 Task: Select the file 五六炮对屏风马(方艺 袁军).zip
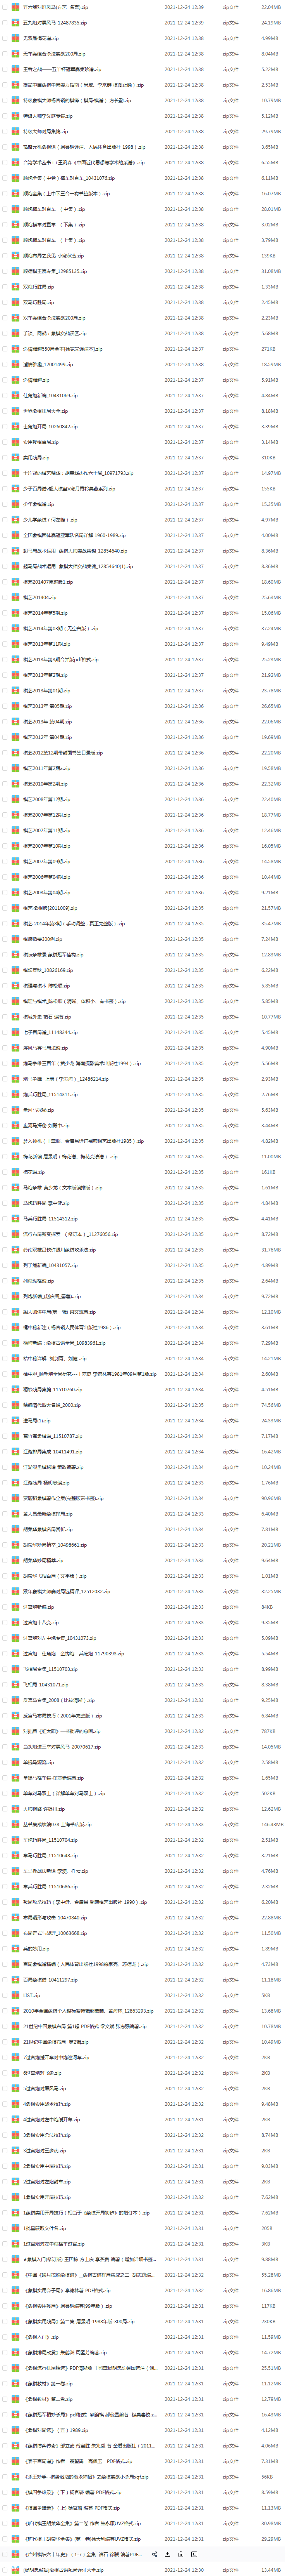142,7
